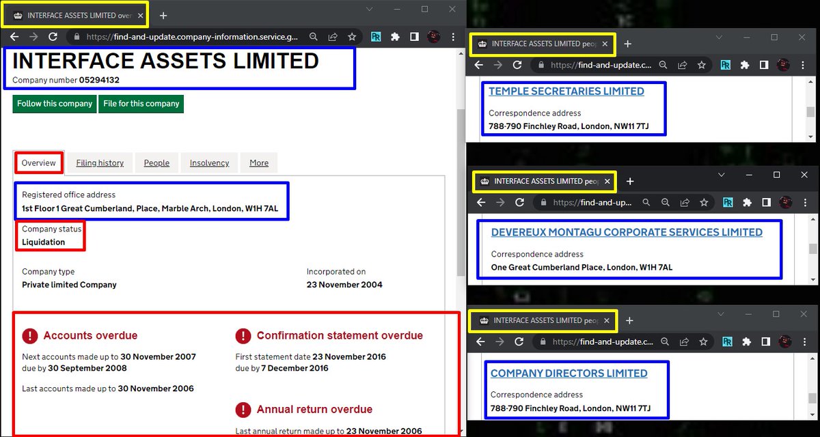Close INTERFACE ASSETS LIMITED overview tab

click(140, 15)
